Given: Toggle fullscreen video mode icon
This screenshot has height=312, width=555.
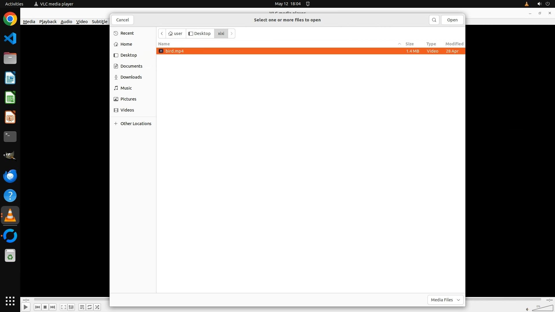Looking at the screenshot, I should (64, 307).
